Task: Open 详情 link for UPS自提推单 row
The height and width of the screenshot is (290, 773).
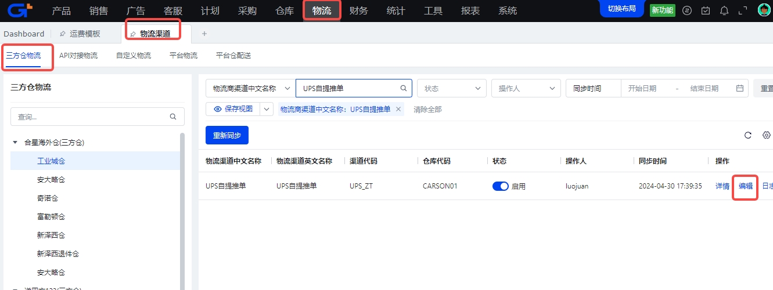Action: (722, 186)
